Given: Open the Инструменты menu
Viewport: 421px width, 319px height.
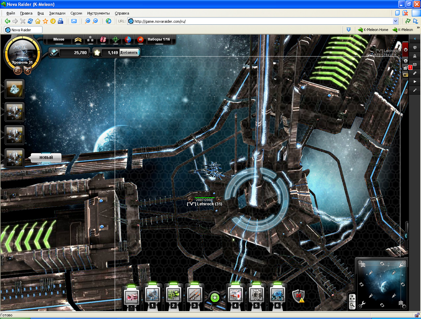Looking at the screenshot, I should pos(98,13).
